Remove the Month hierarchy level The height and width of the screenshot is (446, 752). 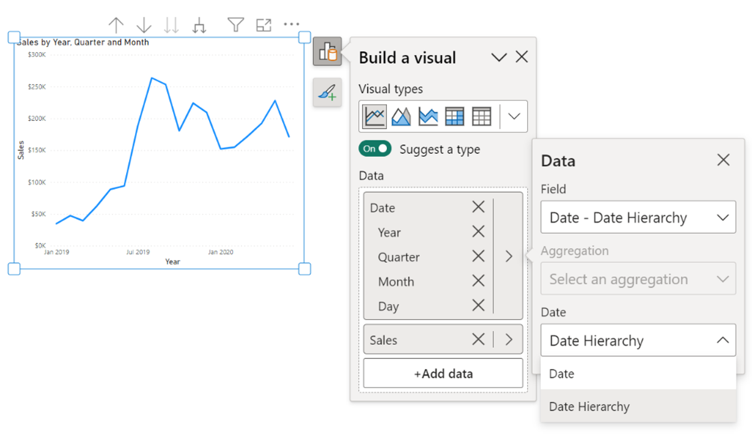click(x=478, y=281)
